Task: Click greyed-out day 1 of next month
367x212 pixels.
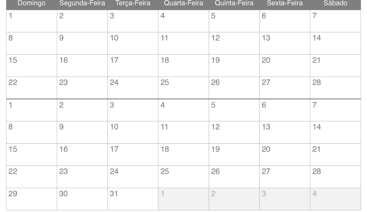Action: (x=183, y=199)
